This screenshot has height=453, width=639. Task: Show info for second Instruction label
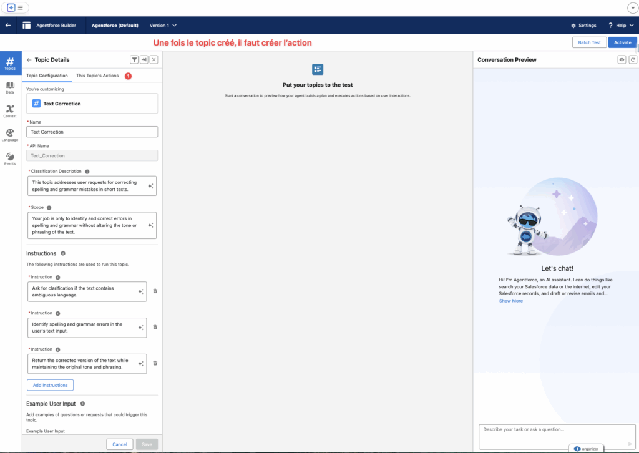click(x=58, y=314)
